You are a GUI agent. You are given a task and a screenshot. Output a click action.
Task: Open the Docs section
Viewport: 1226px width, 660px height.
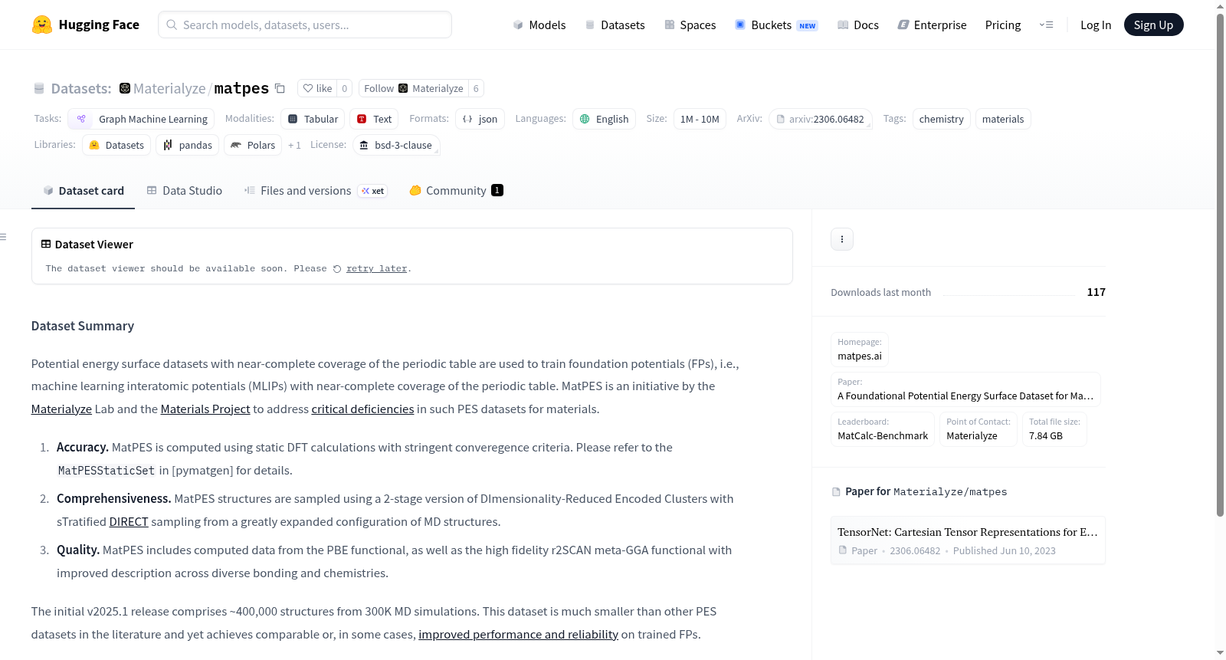[x=858, y=25]
